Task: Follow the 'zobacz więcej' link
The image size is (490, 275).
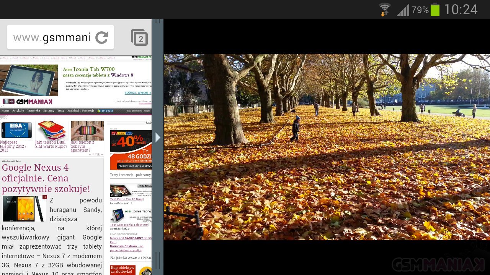Action: [137, 92]
